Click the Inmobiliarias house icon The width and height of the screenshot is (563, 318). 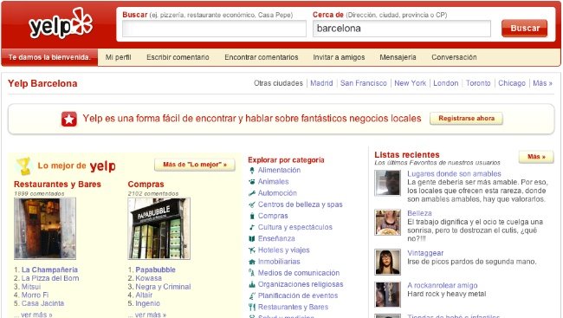pyautogui.click(x=252, y=262)
